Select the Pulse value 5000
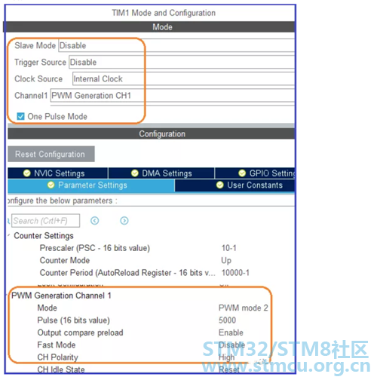 coord(227,320)
